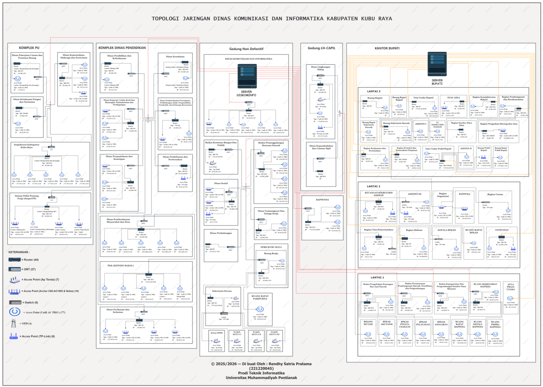Select the KOMPLEK PU section heading
The image size is (543, 387).
(29, 48)
